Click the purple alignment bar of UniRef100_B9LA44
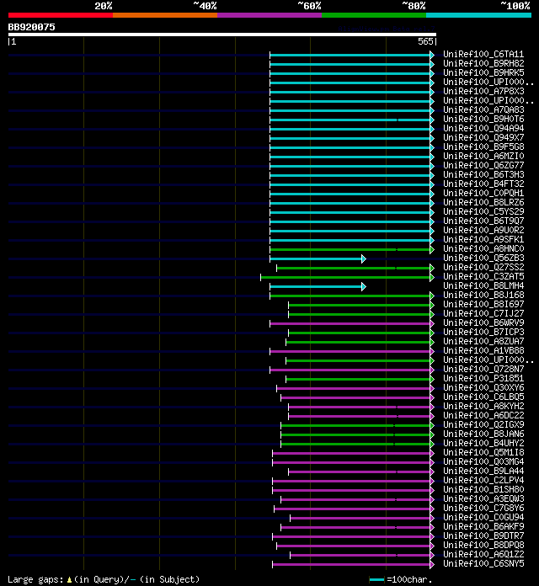539x586 pixels. (361, 471)
